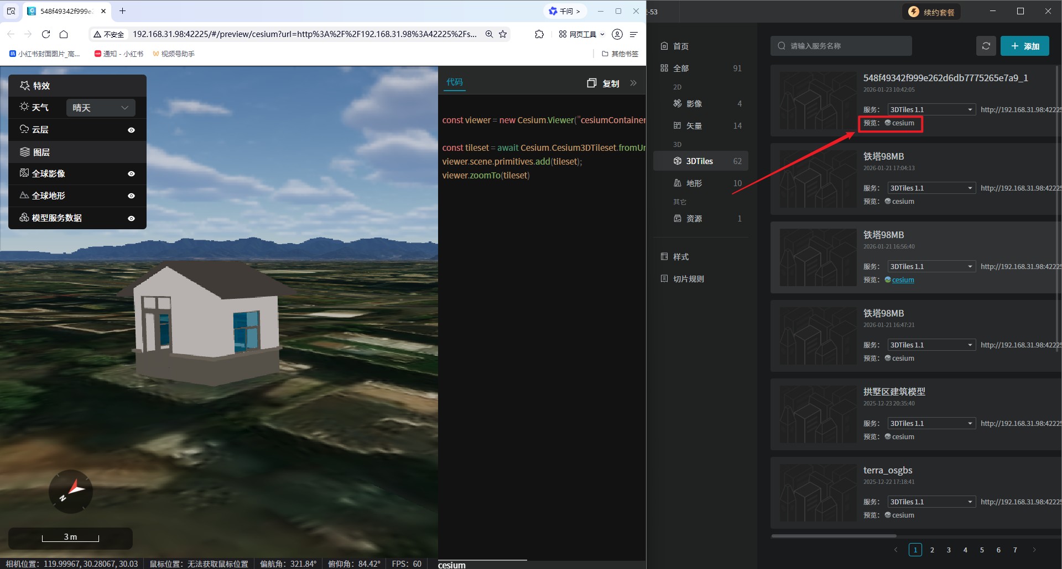Click the horizontal scrollbar under service list

click(834, 536)
